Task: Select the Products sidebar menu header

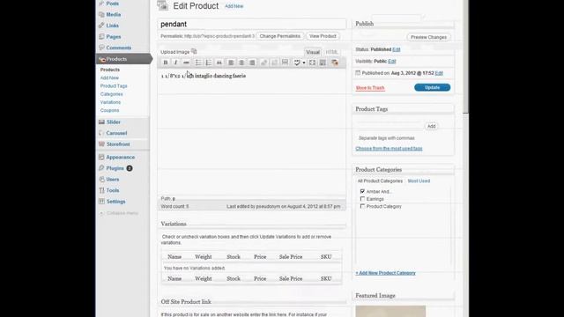Action: point(123,59)
